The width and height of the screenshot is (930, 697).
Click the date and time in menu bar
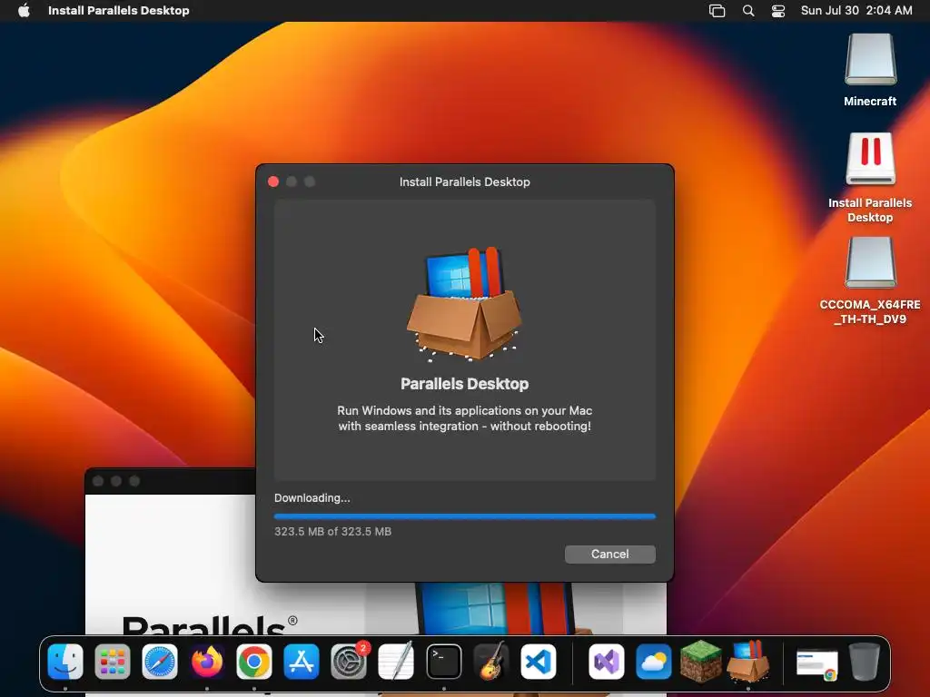coord(856,10)
